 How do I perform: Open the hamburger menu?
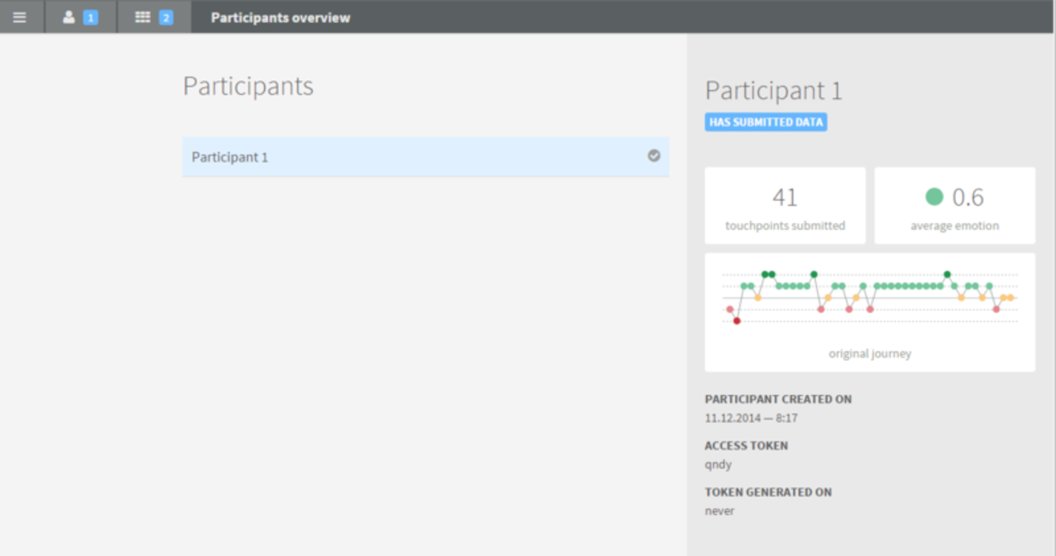tap(19, 17)
